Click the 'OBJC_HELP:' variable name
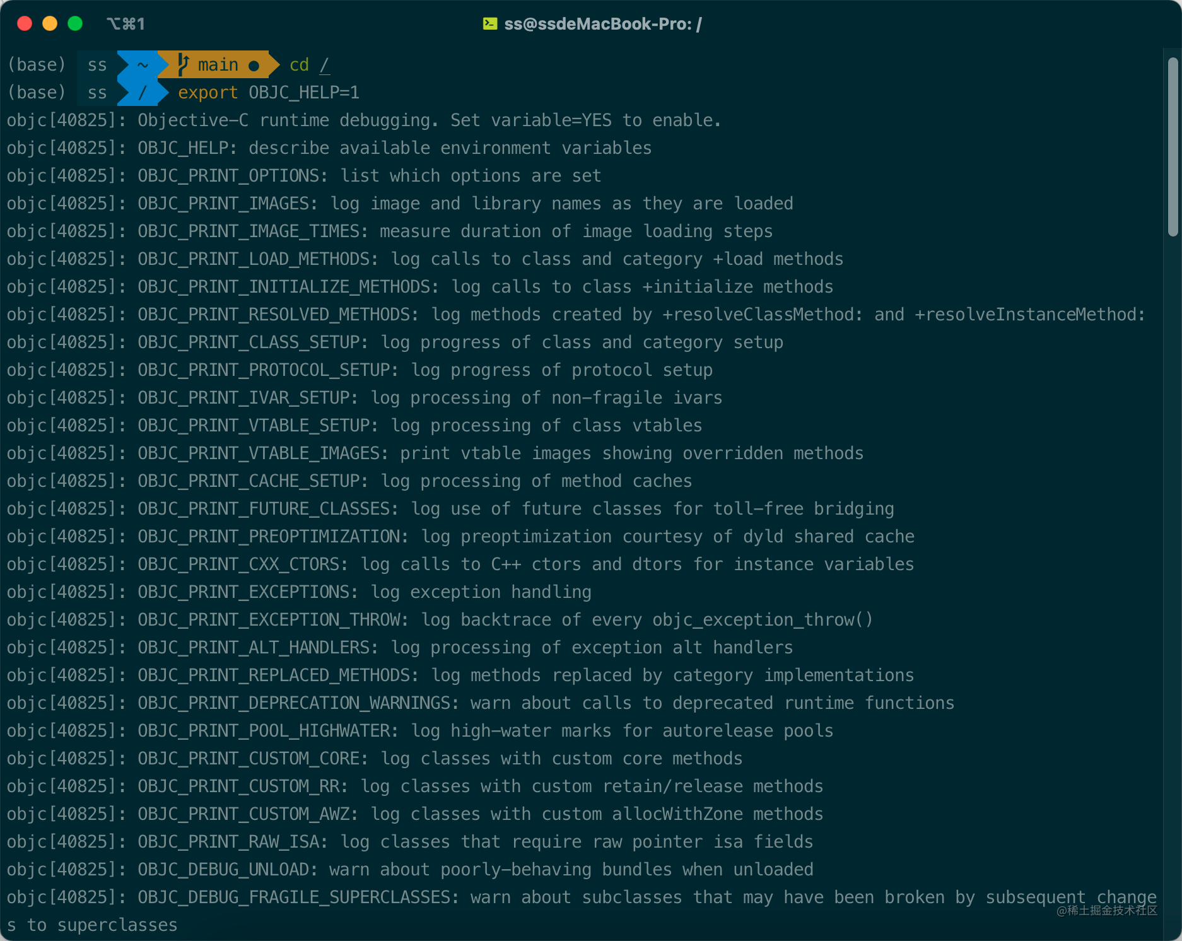The image size is (1182, 941). point(187,148)
